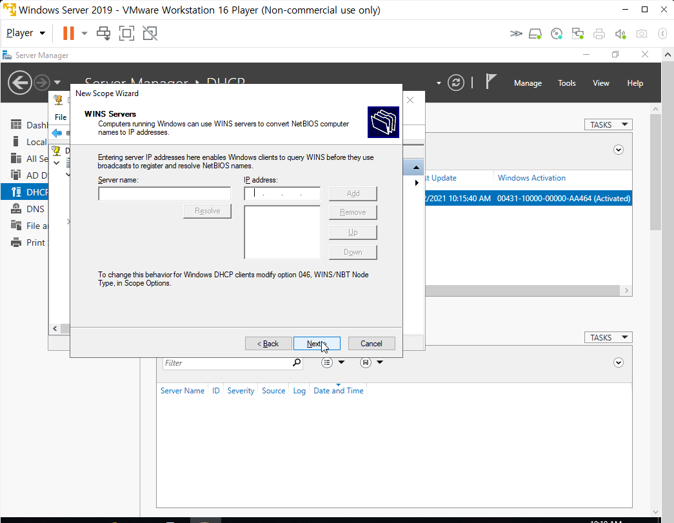Open the File menu in DHCP console
Viewport: 674px width, 523px height.
pyautogui.click(x=60, y=117)
